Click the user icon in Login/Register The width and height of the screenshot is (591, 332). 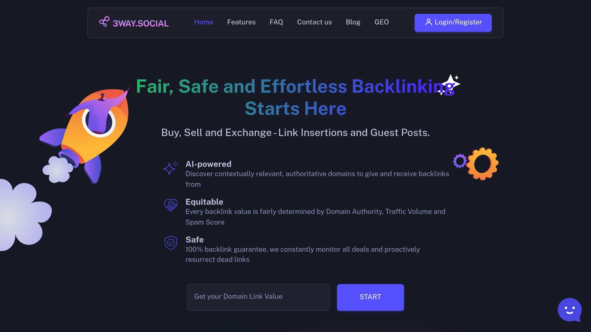coord(429,22)
